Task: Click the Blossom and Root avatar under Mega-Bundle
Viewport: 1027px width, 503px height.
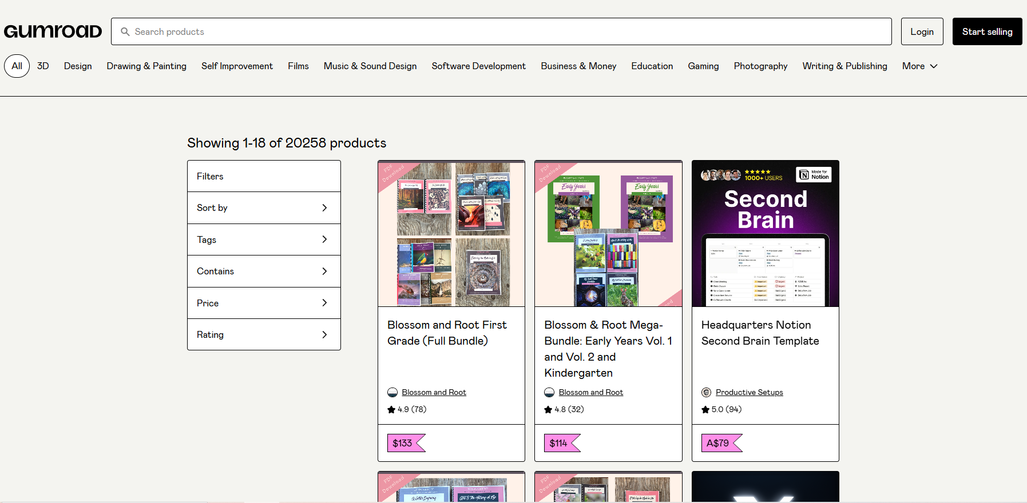Action: coord(549,392)
